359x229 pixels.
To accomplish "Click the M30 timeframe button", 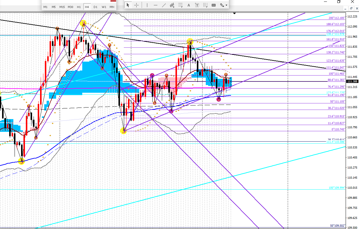I will pos(70,7).
